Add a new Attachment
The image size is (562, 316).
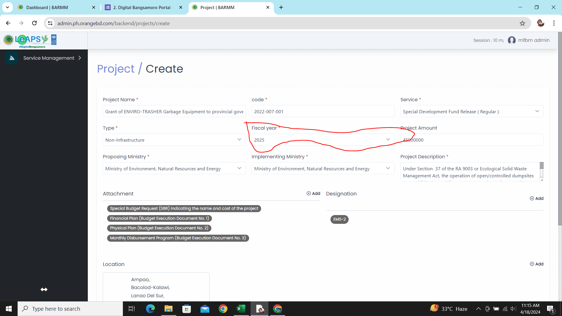313,193
